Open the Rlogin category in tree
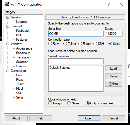The width and height of the screenshot is (130, 125). pyautogui.click(x=20, y=89)
